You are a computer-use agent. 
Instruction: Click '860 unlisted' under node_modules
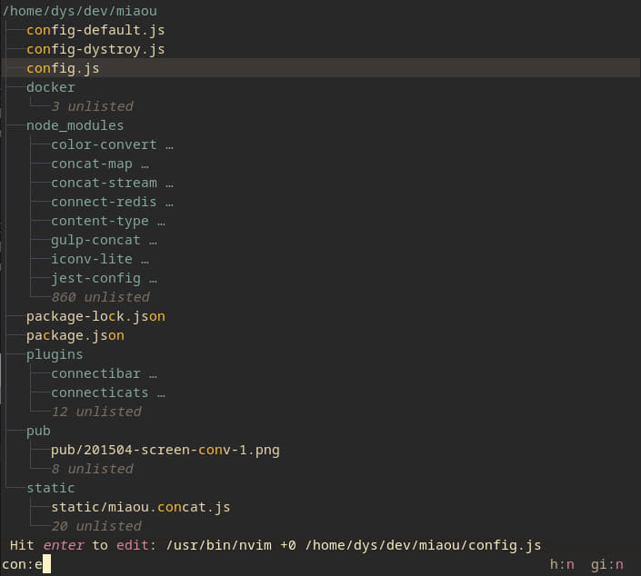(101, 297)
